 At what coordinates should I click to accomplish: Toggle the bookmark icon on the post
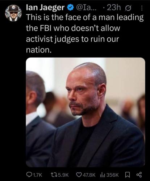pos(128,175)
